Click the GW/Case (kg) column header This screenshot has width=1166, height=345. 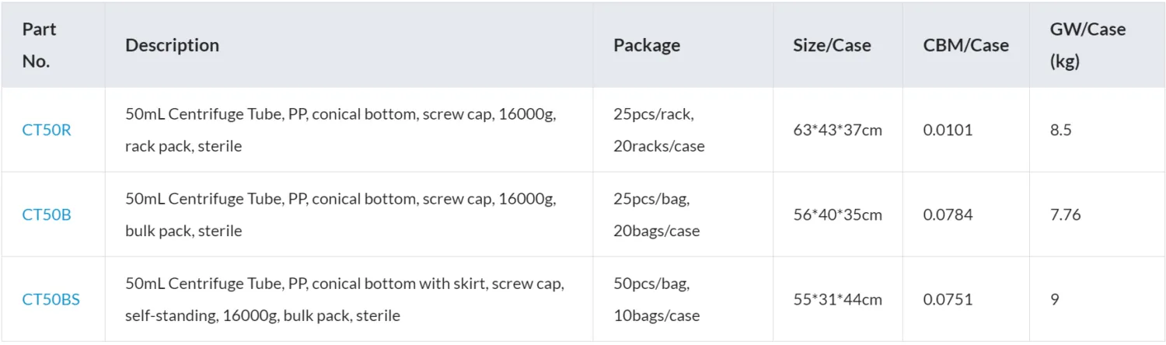pyautogui.click(x=1087, y=45)
